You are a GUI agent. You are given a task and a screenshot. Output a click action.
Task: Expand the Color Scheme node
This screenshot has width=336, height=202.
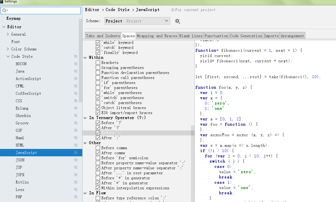[x=8, y=49]
